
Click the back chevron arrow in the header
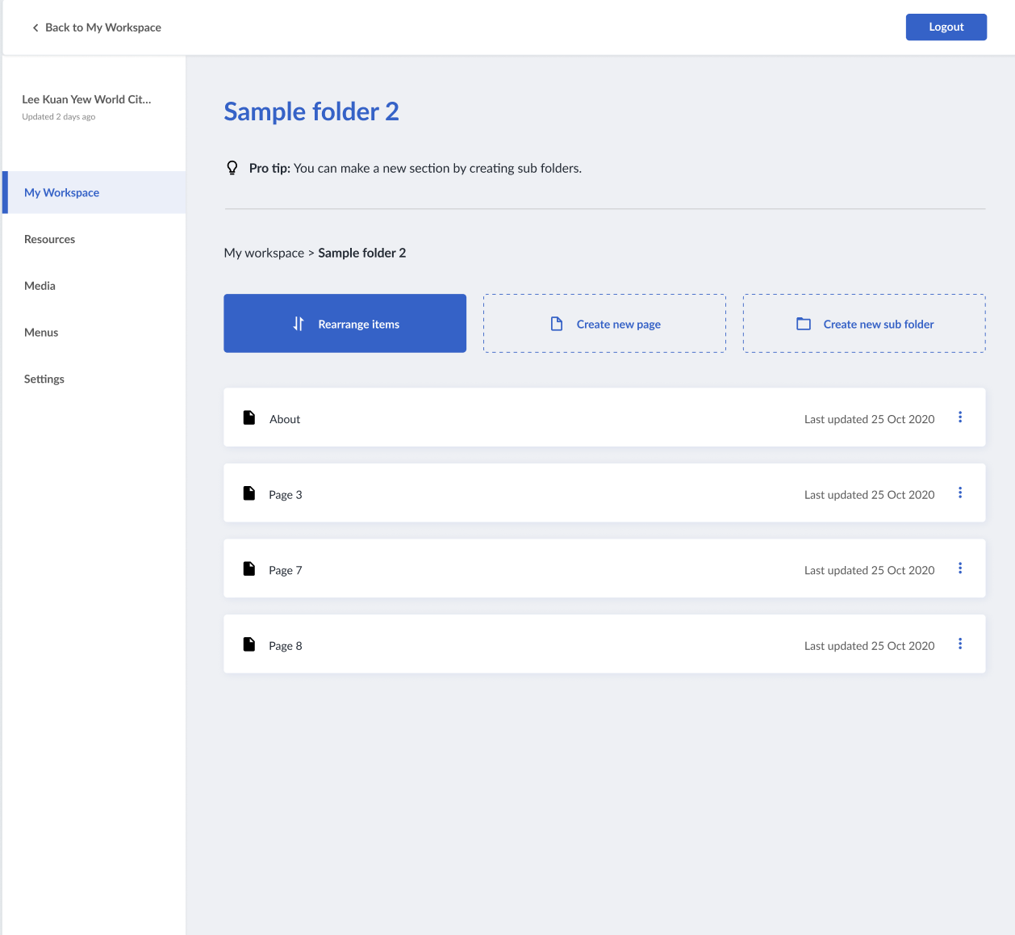pyautogui.click(x=35, y=27)
